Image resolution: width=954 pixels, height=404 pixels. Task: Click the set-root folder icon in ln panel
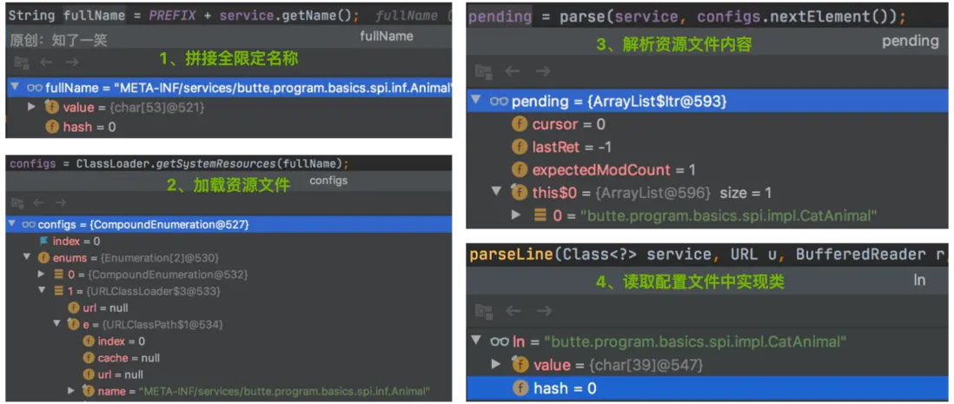click(484, 311)
